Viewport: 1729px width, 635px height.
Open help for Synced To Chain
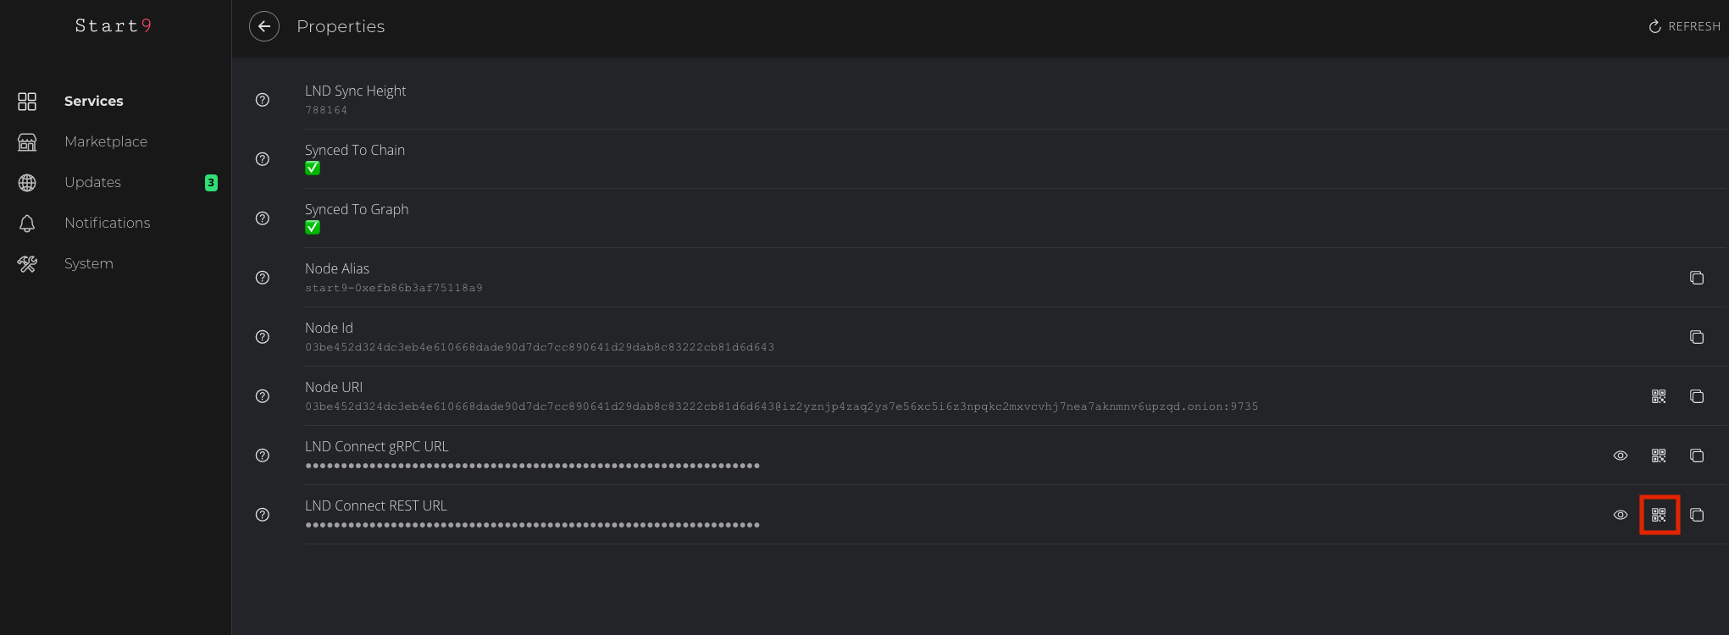pos(263,159)
